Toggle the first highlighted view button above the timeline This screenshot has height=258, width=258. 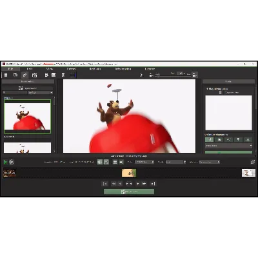(x=100, y=162)
